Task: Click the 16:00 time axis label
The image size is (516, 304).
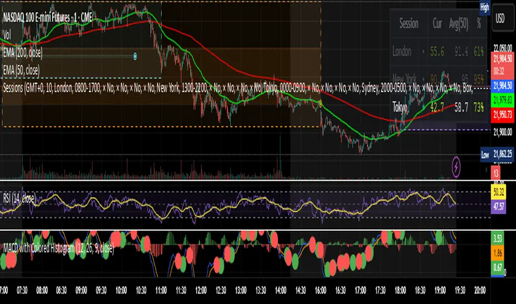Action: [x=320, y=290]
